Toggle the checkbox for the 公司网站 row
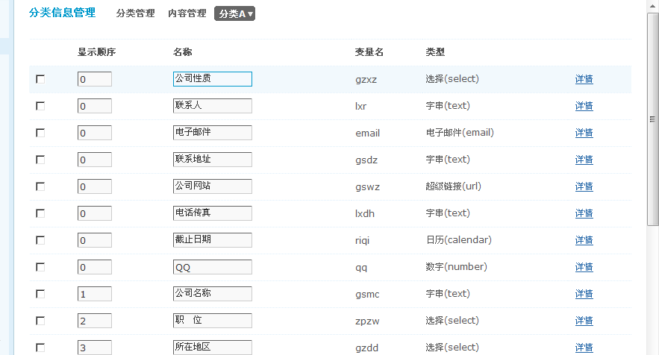The height and width of the screenshot is (355, 659). pyautogui.click(x=40, y=186)
